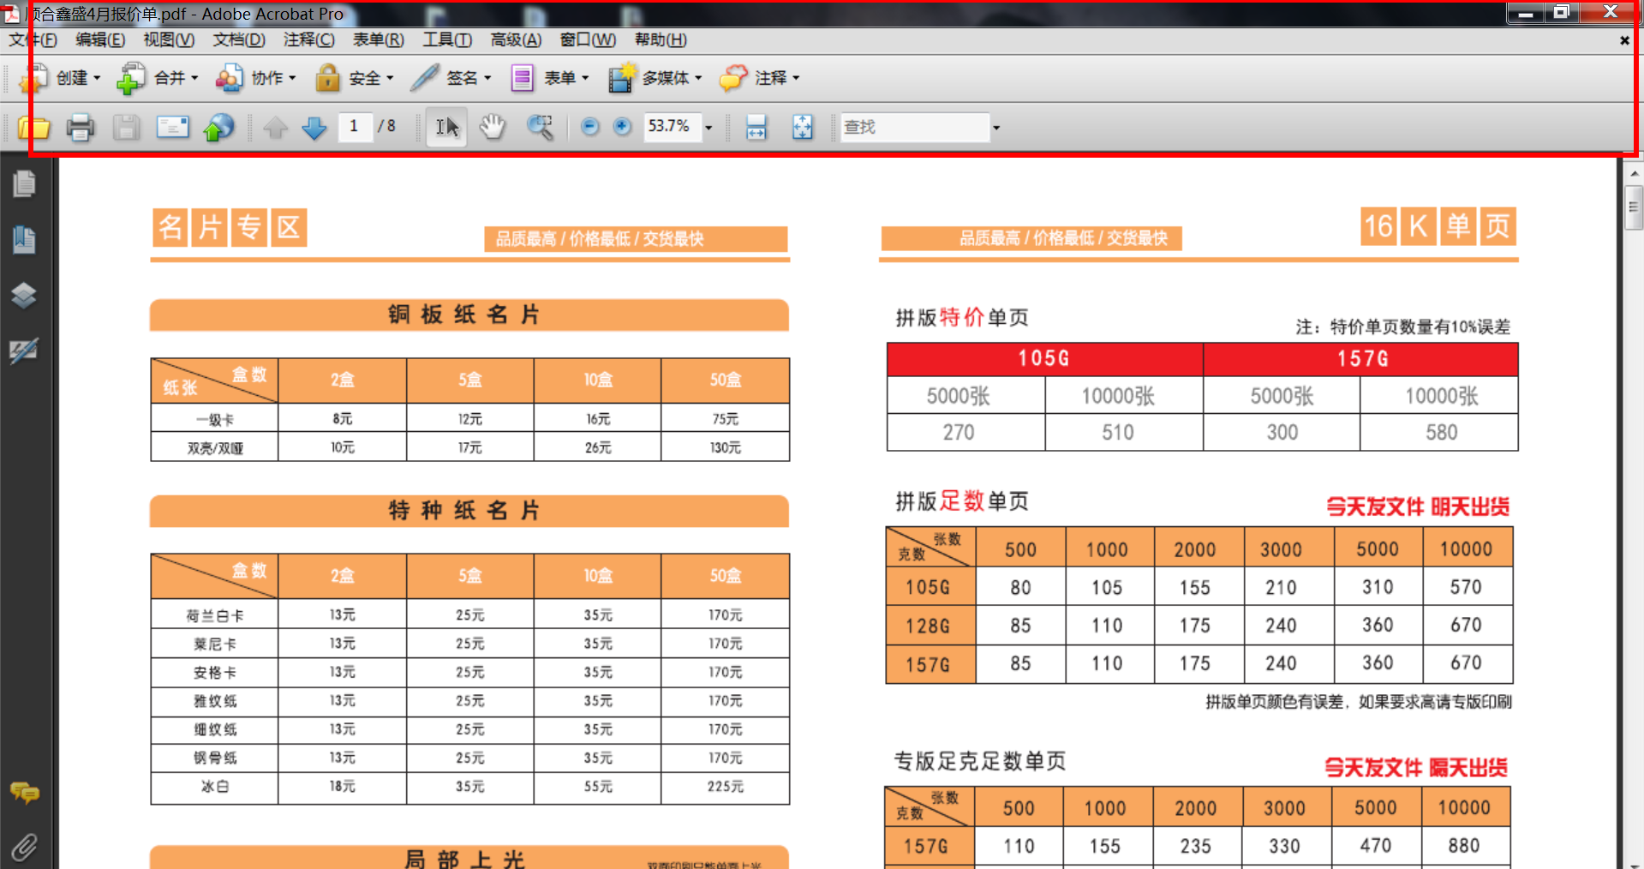Expand the 创建 dropdown arrow
The image size is (1644, 869).
point(97,78)
